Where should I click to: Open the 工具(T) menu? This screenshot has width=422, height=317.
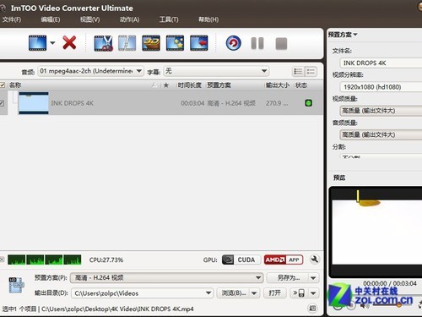[169, 19]
